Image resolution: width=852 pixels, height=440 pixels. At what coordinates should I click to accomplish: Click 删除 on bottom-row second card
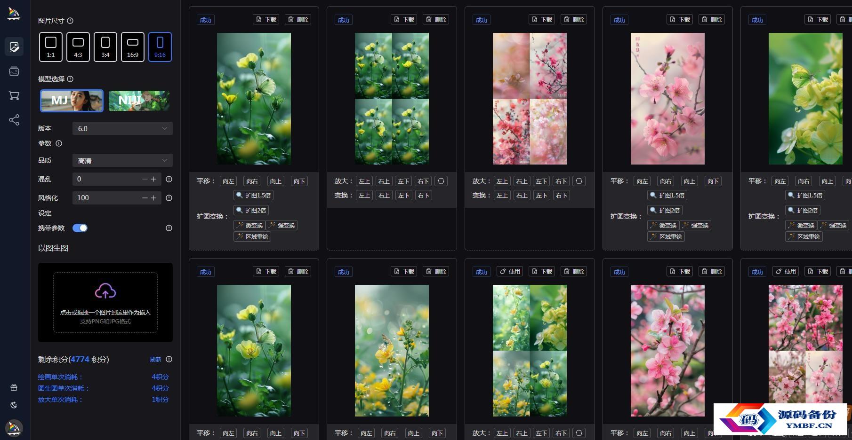pos(436,271)
